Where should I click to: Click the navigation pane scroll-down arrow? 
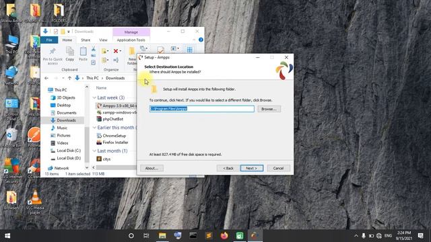tap(87, 167)
